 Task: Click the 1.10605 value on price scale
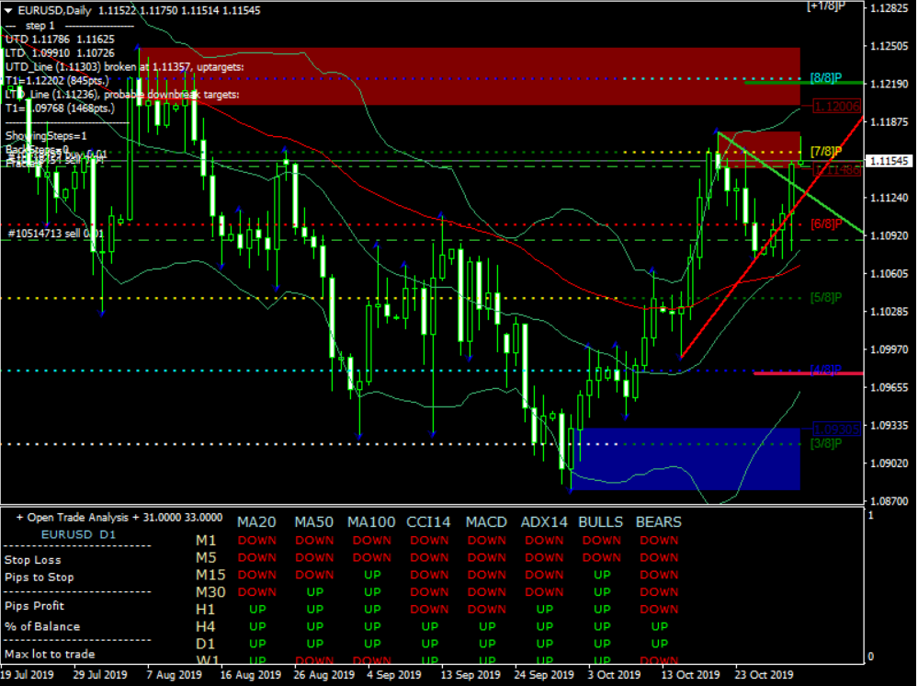(891, 274)
